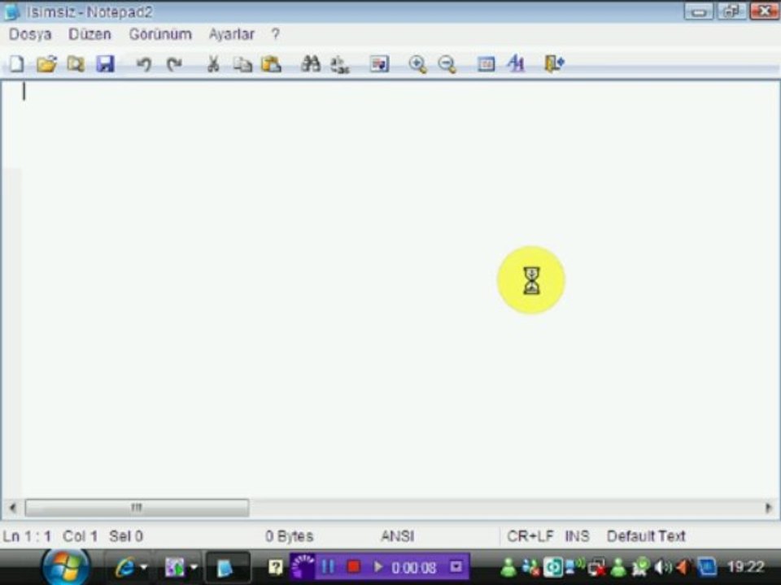Open the Ayarlar menu
781x585 pixels.
(232, 34)
